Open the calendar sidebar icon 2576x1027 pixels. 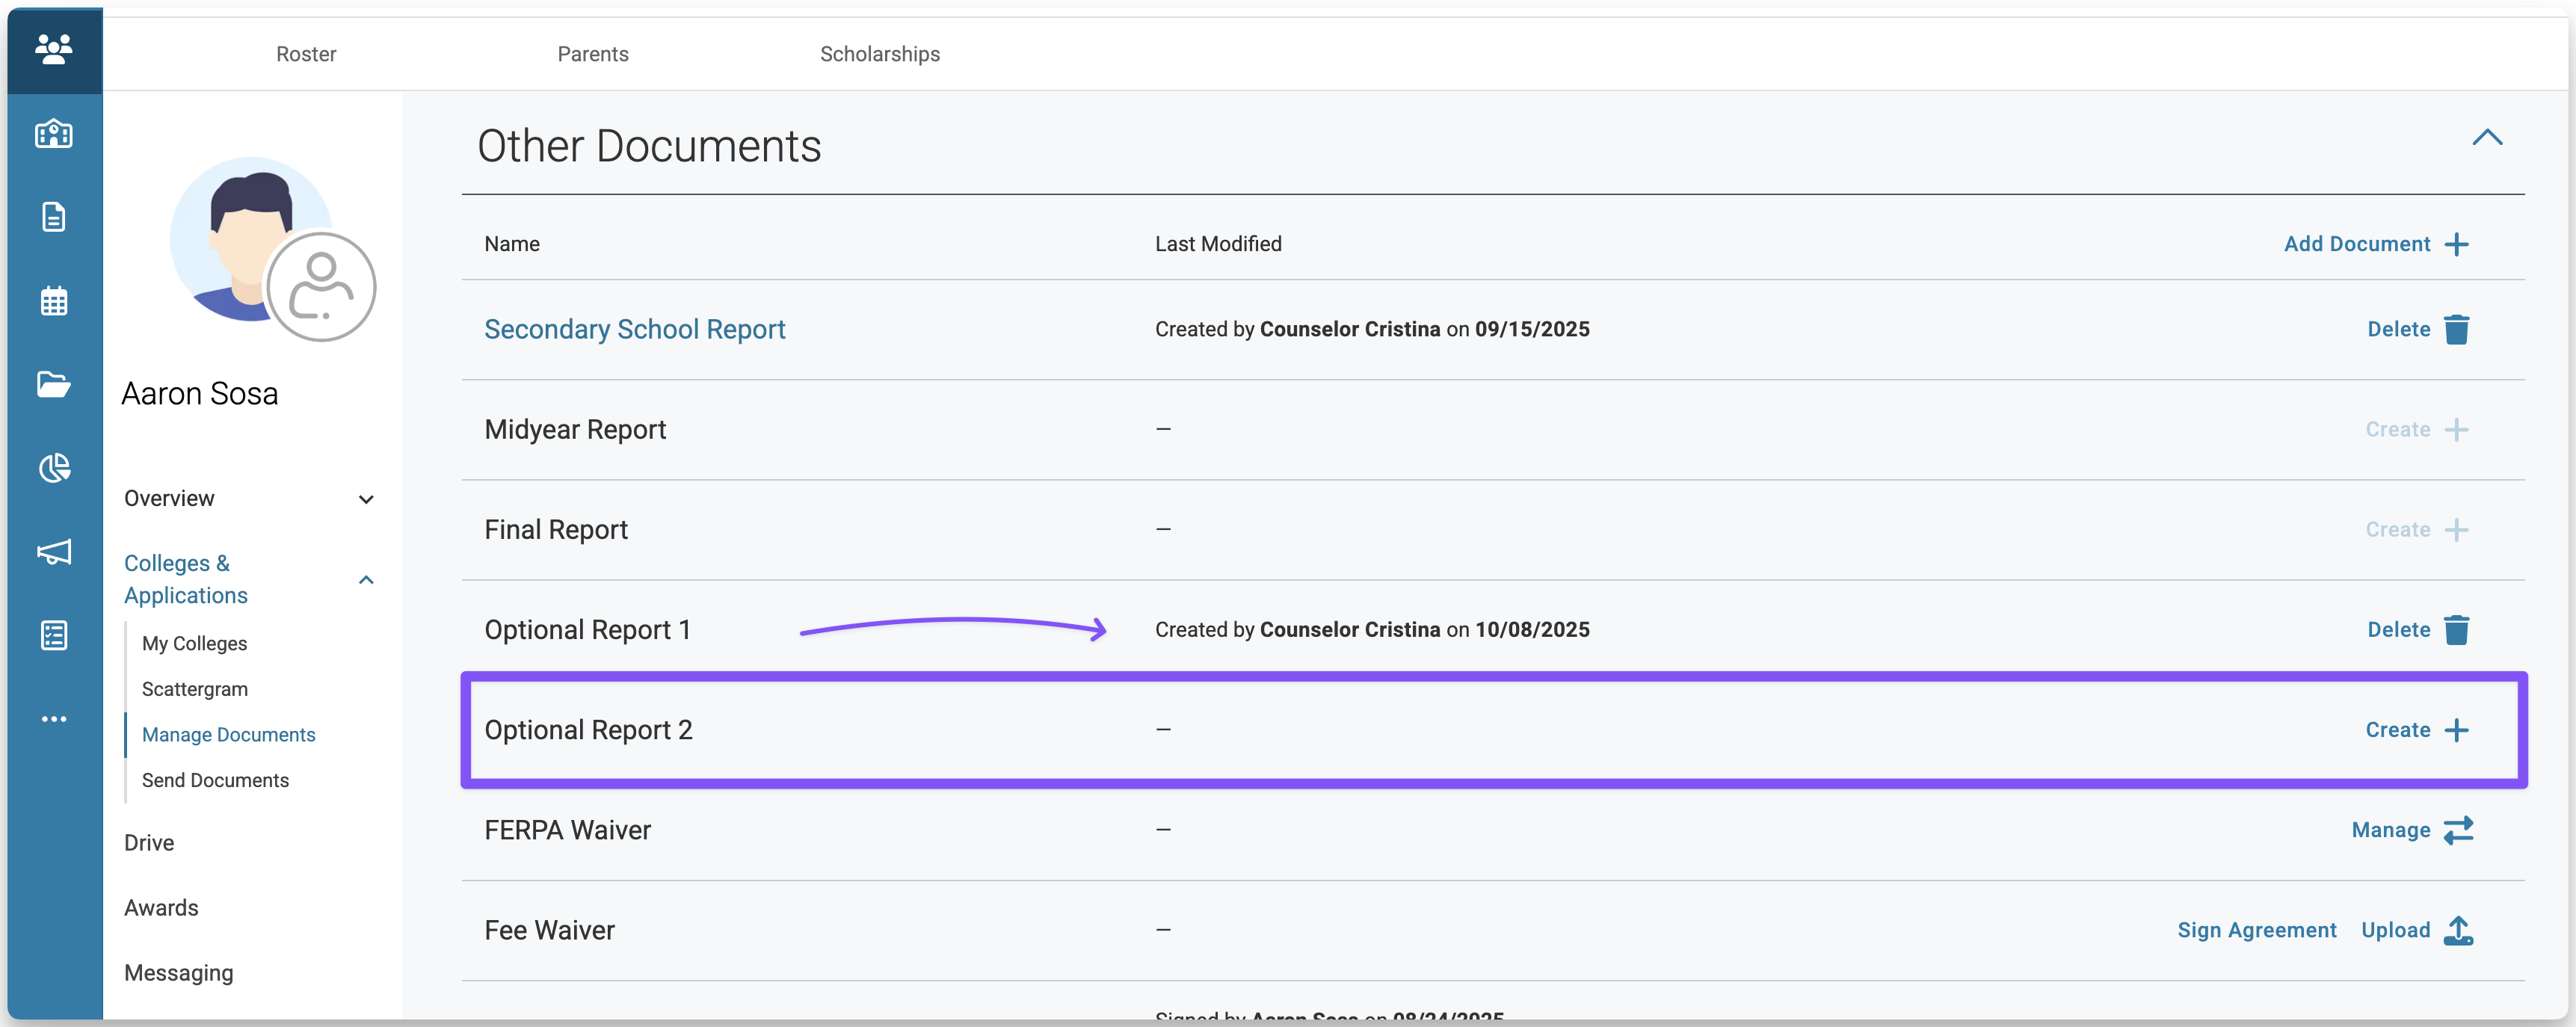click(x=53, y=301)
